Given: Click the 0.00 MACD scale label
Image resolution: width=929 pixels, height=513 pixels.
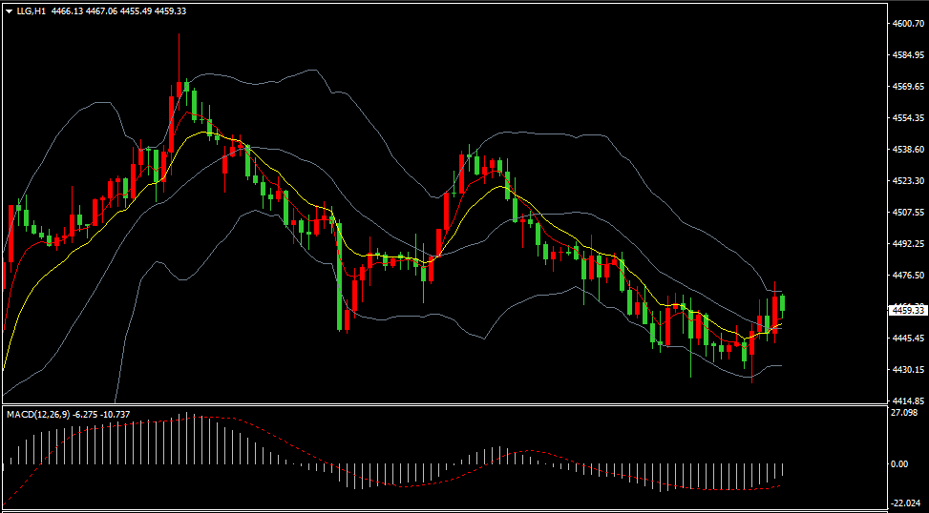Looking at the screenshot, I should (900, 463).
